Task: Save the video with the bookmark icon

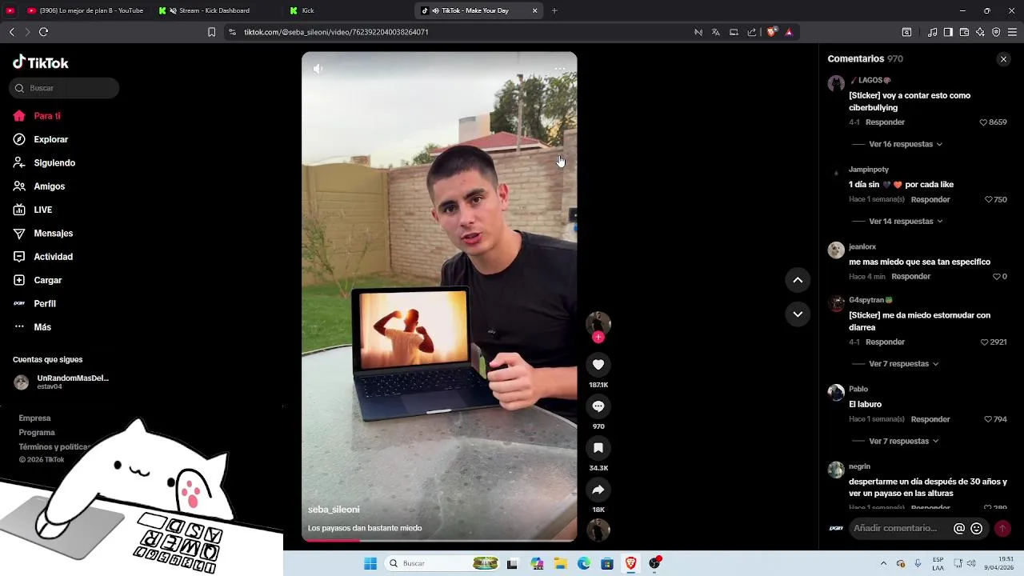Action: [598, 448]
